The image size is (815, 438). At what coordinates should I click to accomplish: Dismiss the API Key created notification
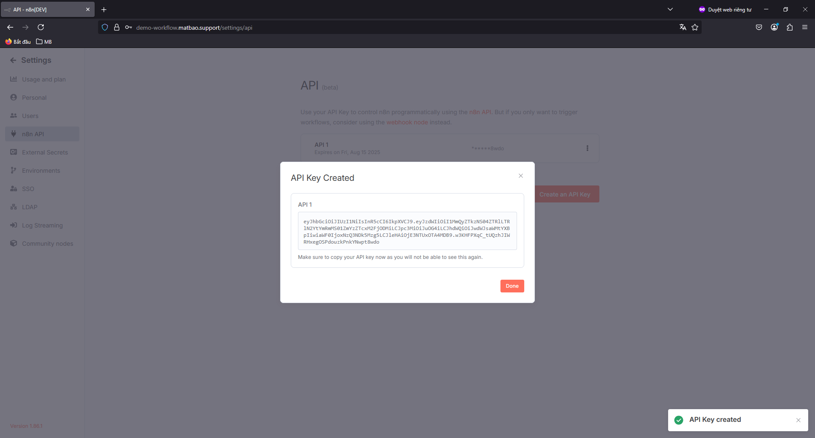pos(798,420)
